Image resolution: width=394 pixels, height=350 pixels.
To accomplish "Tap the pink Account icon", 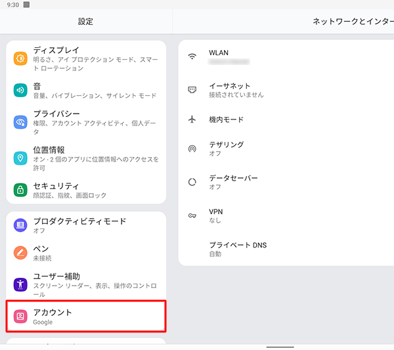I will click(x=20, y=317).
